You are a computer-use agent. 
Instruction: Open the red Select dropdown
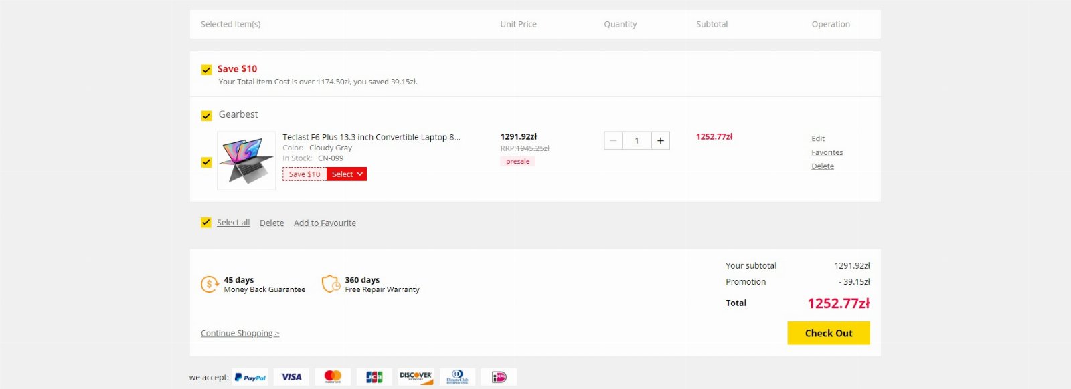347,174
